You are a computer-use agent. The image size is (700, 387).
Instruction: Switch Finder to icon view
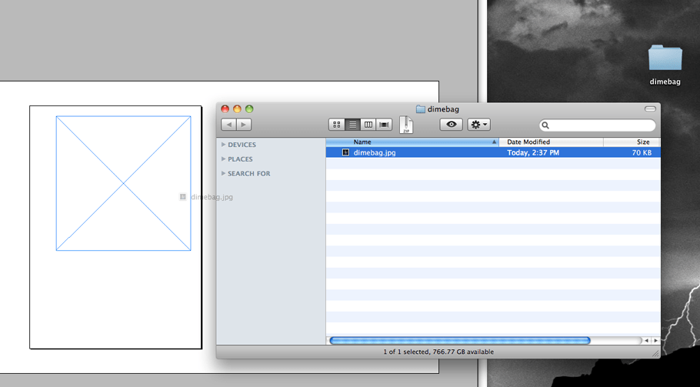(x=337, y=125)
